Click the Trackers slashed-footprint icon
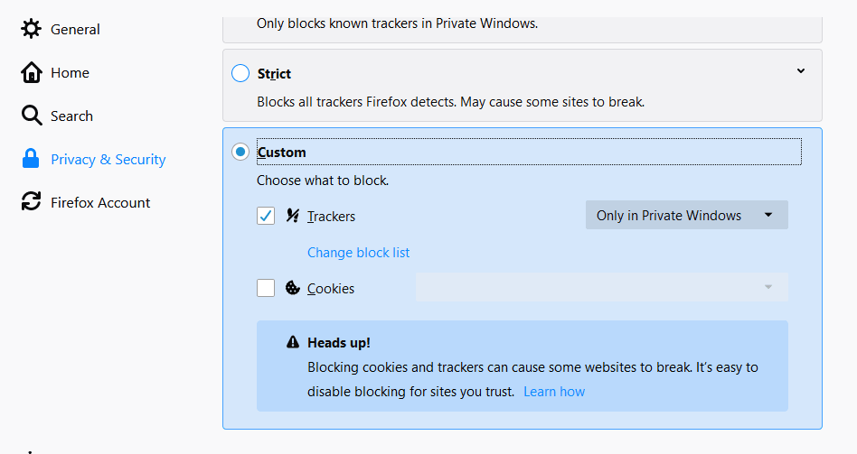This screenshot has height=454, width=857. pyautogui.click(x=292, y=216)
